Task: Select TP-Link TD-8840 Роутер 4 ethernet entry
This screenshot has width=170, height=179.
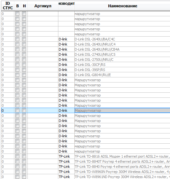Action: point(122,167)
